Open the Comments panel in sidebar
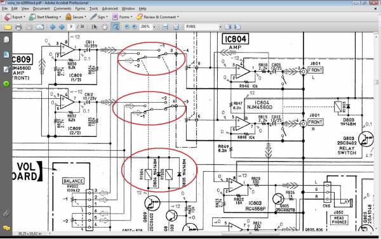This screenshot has height=239, width=381. (x=6, y=228)
